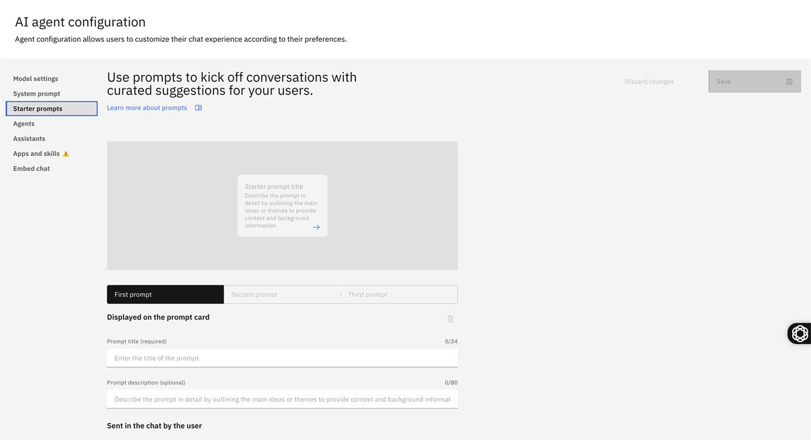This screenshot has height=440, width=811.
Task: Click the floppy disk icon on Save
Action: click(789, 82)
